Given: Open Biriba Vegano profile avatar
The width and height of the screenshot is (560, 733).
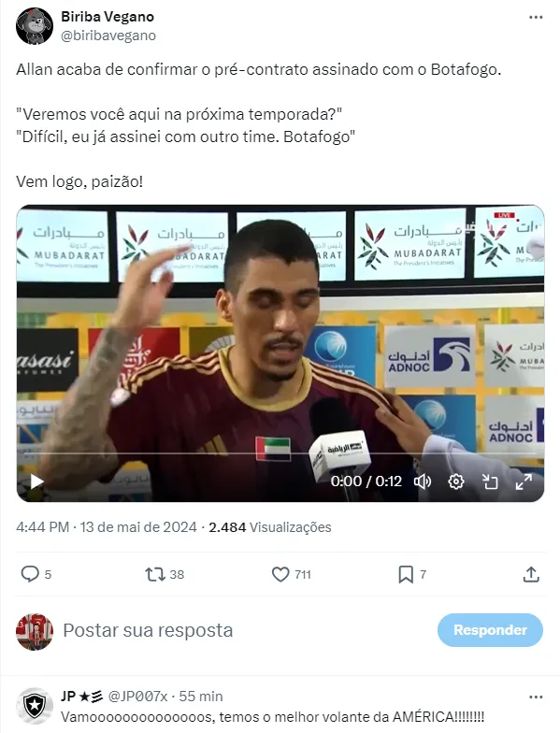Looking at the screenshot, I should [x=34, y=26].
